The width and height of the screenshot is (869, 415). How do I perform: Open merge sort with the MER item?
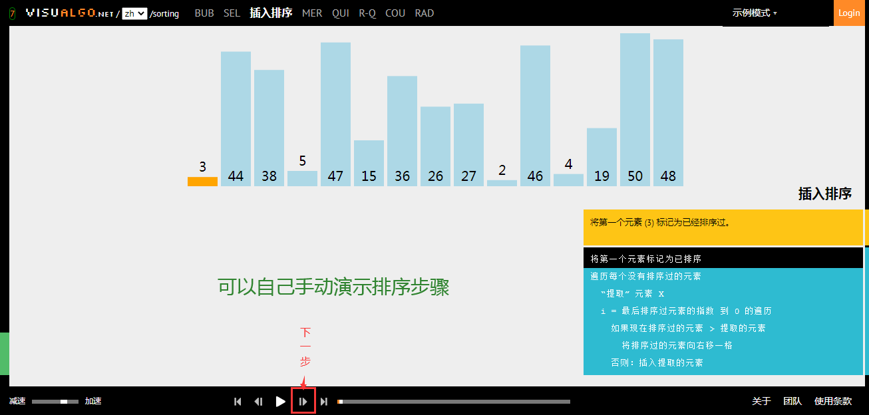click(312, 13)
